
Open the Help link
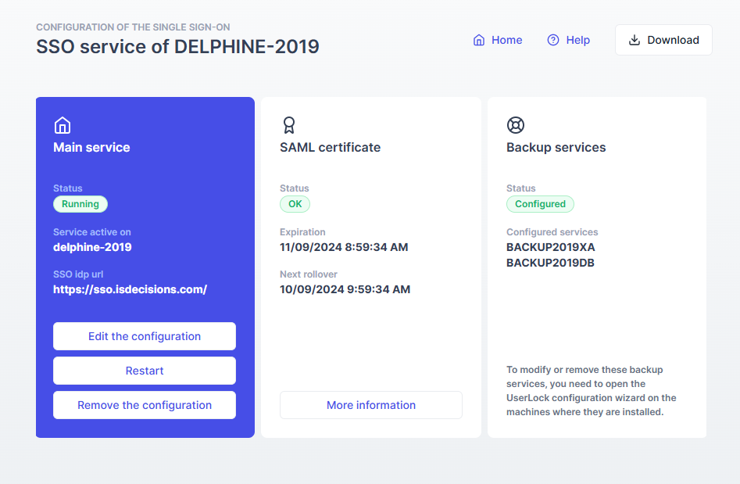569,40
